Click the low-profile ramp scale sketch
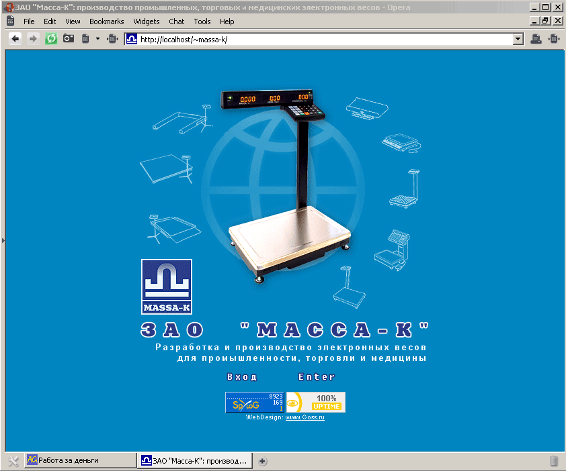 click(174, 229)
